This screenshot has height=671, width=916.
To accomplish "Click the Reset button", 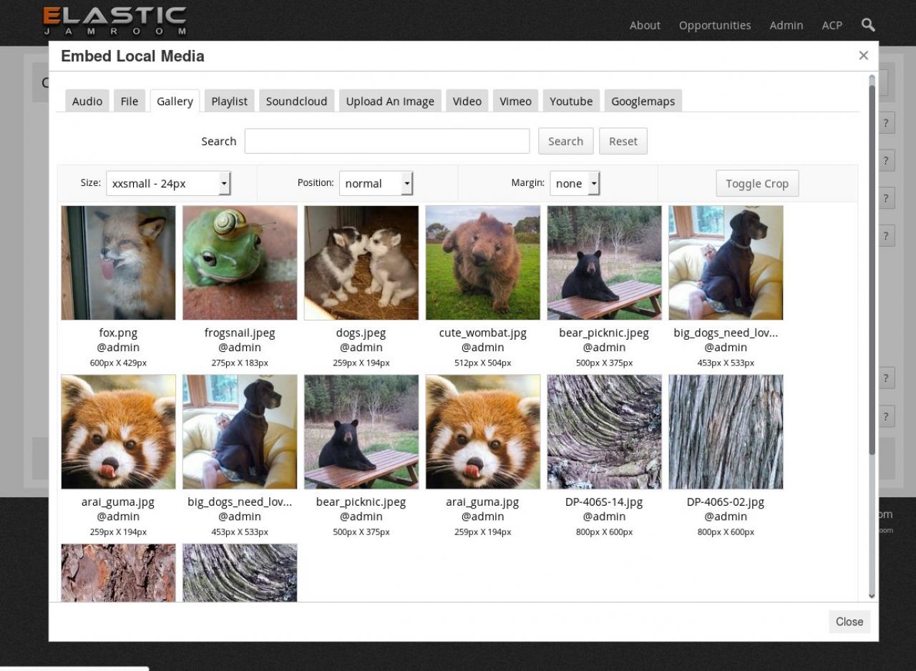I will pyautogui.click(x=623, y=141).
